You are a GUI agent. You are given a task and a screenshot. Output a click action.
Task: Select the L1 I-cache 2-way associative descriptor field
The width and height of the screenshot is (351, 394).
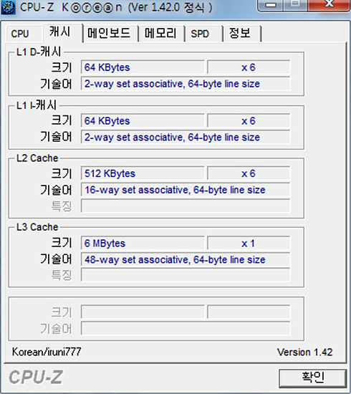pyautogui.click(x=186, y=137)
